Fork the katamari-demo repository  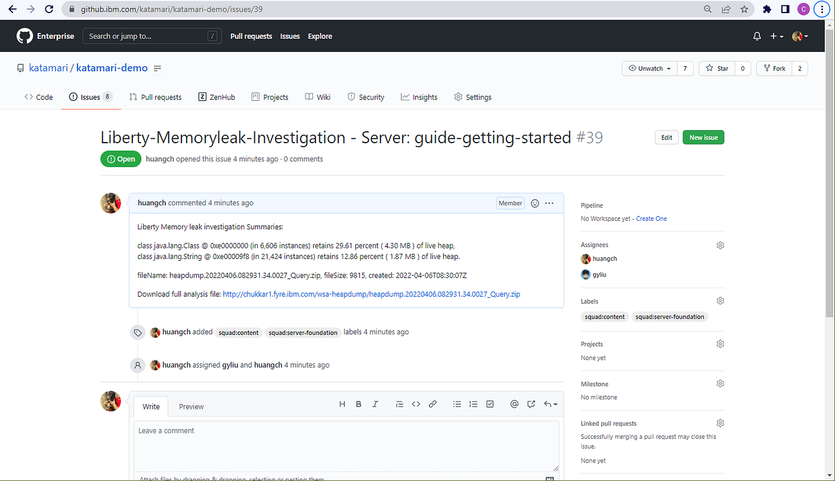pos(774,69)
